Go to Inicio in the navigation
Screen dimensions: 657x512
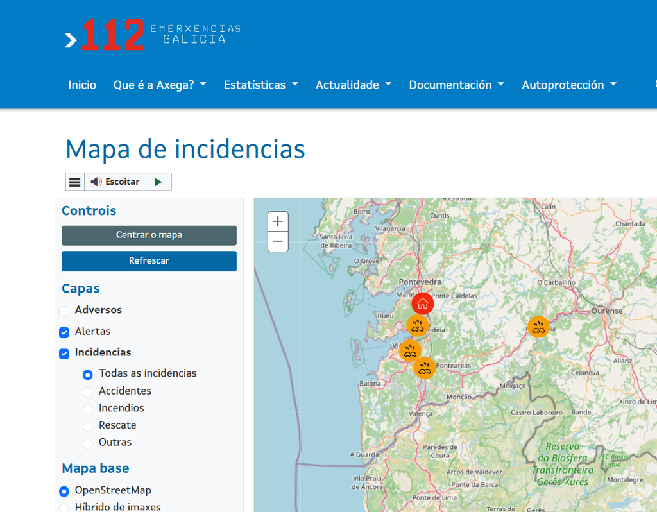[82, 85]
